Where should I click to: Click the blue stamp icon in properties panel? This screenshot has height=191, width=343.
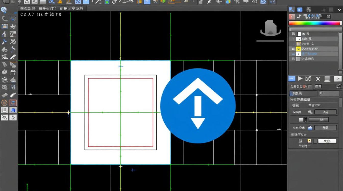(310, 128)
